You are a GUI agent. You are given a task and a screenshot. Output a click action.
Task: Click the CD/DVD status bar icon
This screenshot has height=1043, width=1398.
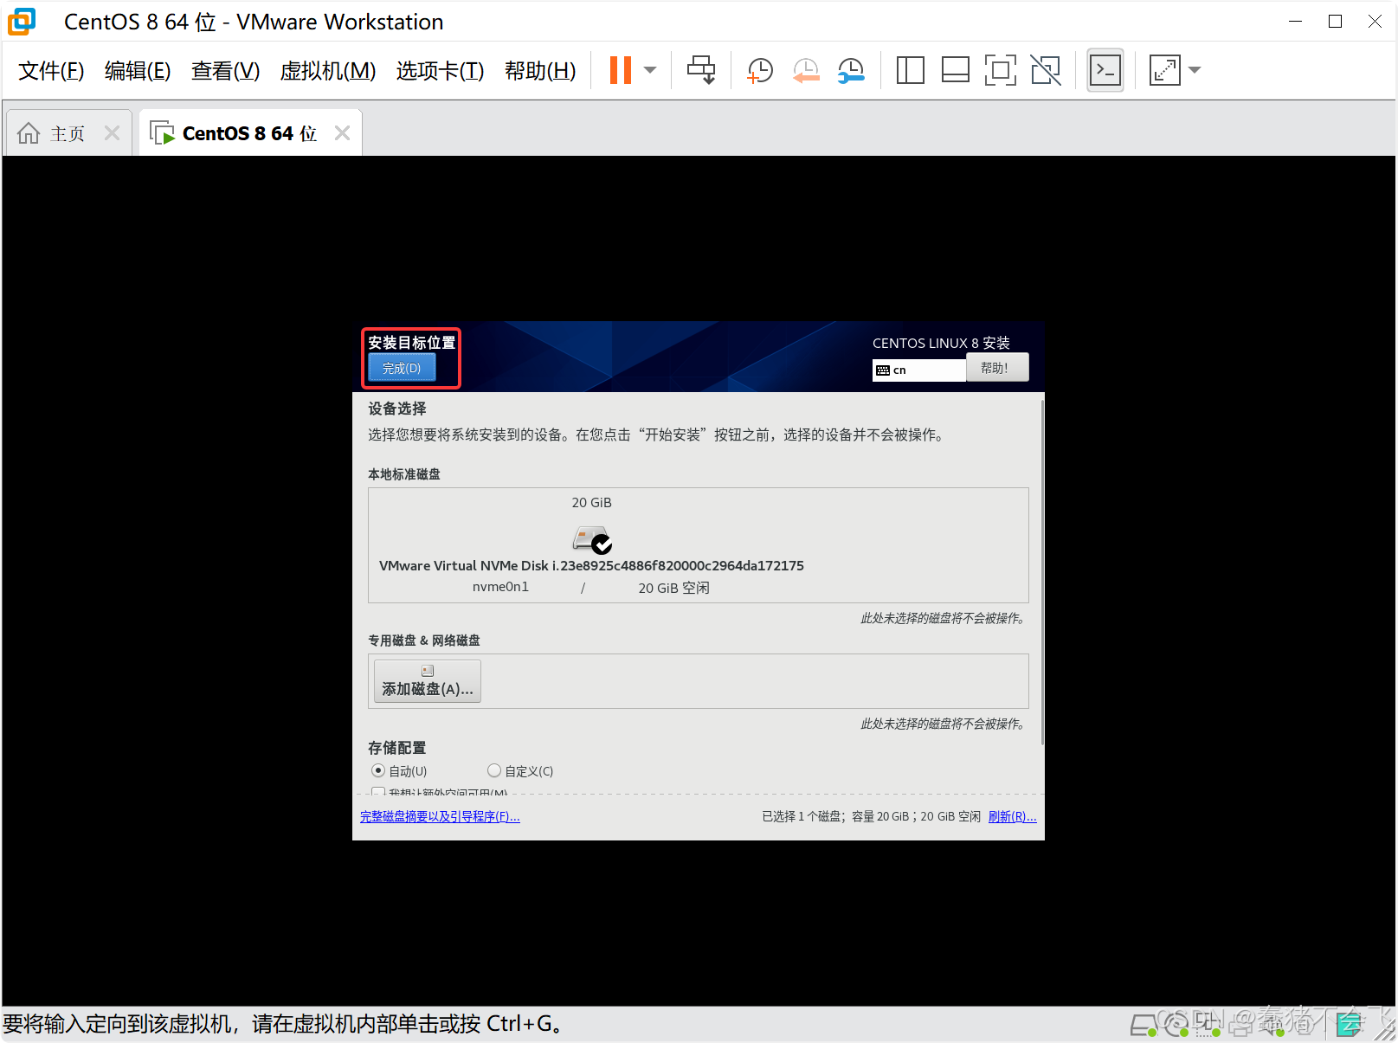pyautogui.click(x=1176, y=1025)
